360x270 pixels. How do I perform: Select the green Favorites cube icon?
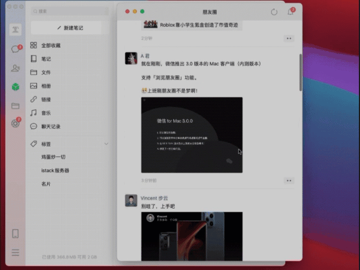(16, 87)
